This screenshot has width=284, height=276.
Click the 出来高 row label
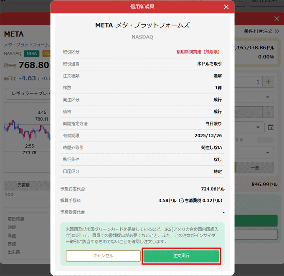coord(14,252)
